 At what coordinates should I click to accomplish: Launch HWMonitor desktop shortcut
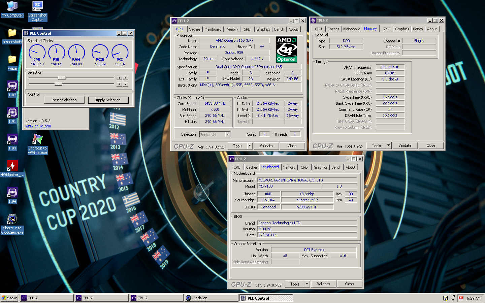tap(12, 169)
